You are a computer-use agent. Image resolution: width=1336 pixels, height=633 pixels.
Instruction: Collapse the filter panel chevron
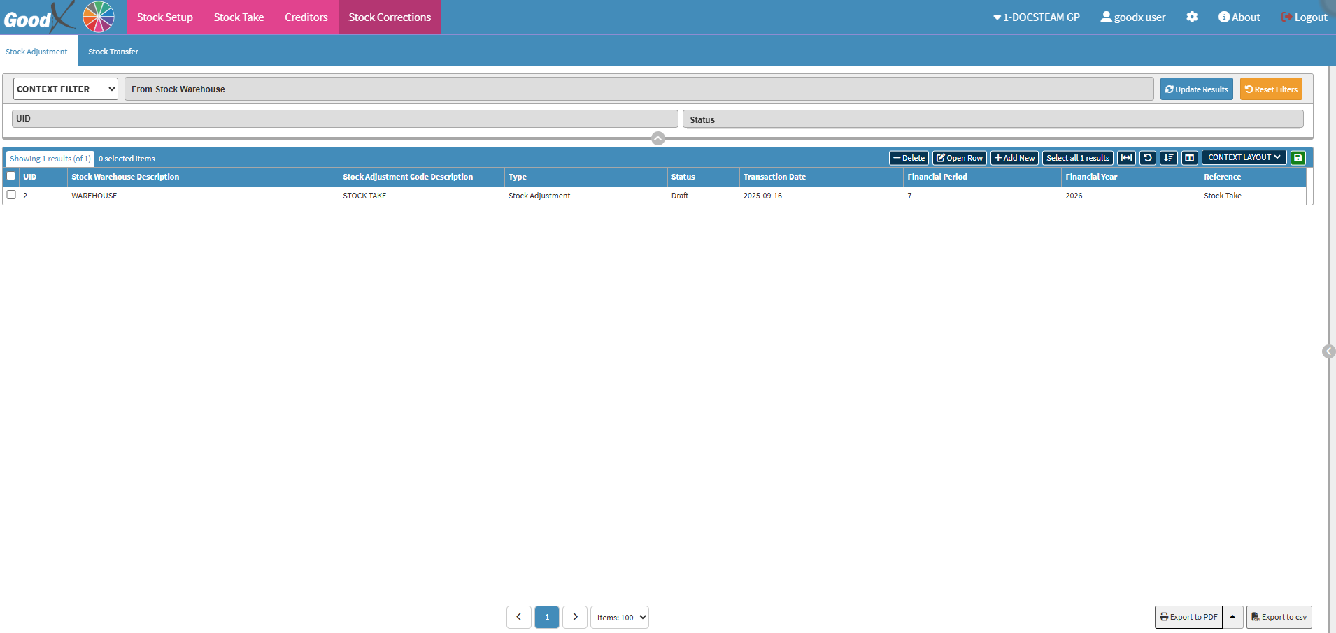[658, 138]
